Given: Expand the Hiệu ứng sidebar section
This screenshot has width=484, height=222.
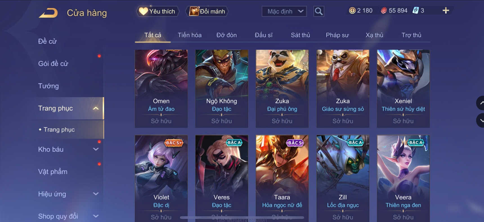Looking at the screenshot, I should (x=96, y=194).
